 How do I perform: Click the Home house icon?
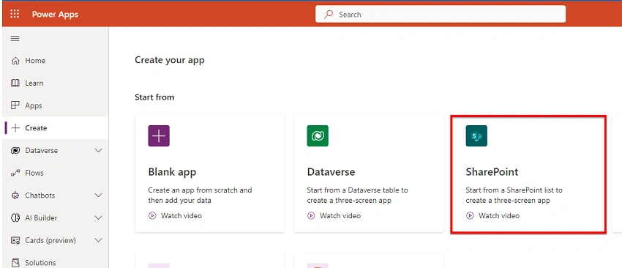pos(15,61)
